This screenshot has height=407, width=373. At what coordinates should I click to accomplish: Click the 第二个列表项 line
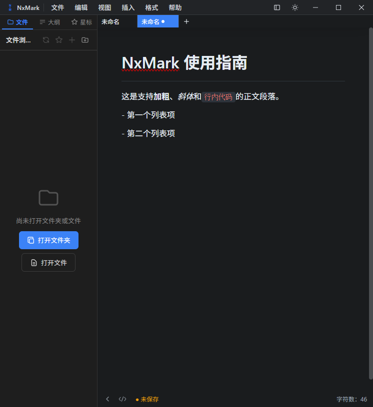coord(148,133)
